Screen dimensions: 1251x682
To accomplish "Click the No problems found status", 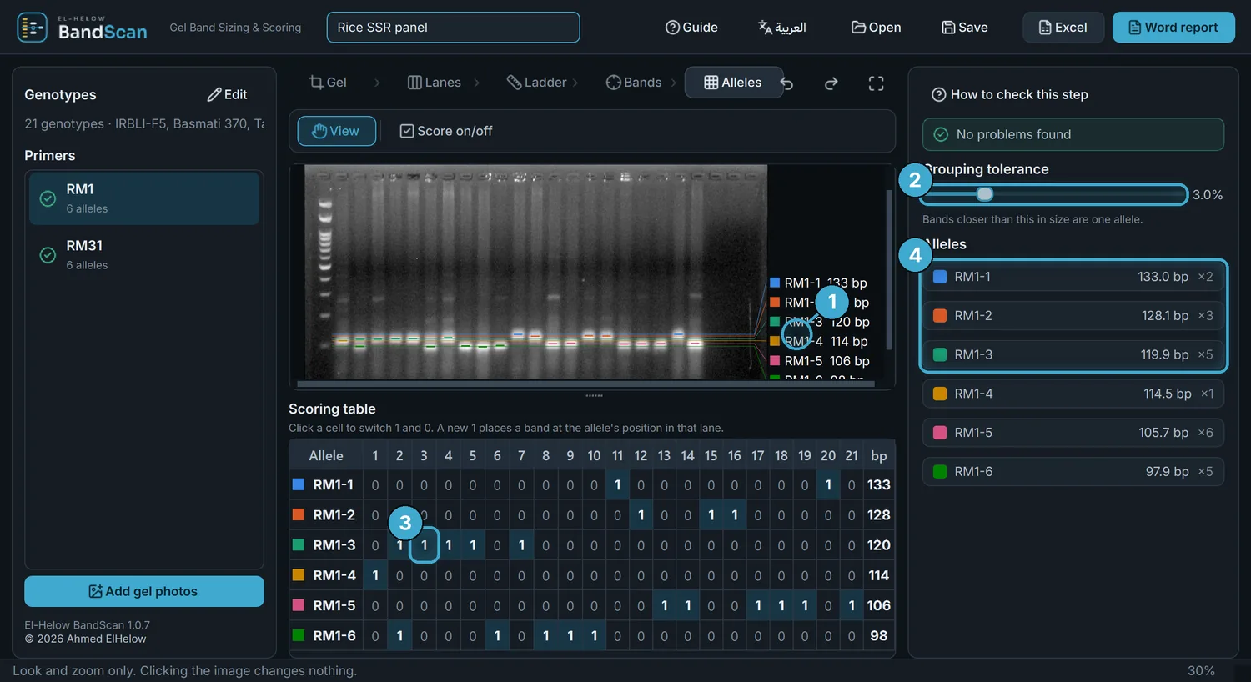I will pos(1073,134).
